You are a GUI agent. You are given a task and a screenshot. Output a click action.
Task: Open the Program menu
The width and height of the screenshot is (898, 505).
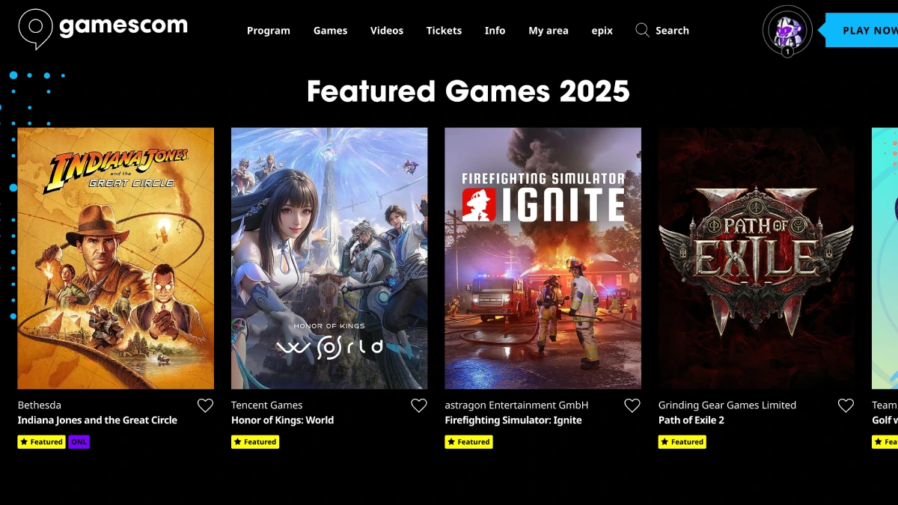269,31
